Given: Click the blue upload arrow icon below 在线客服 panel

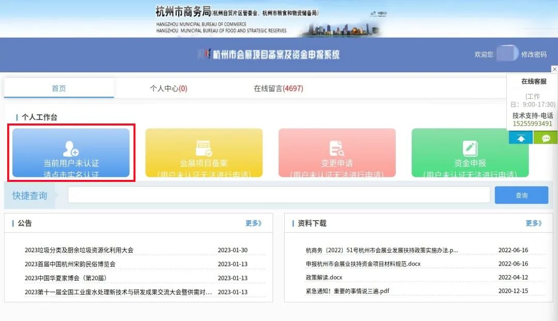Looking at the screenshot, I should pyautogui.click(x=521, y=137).
